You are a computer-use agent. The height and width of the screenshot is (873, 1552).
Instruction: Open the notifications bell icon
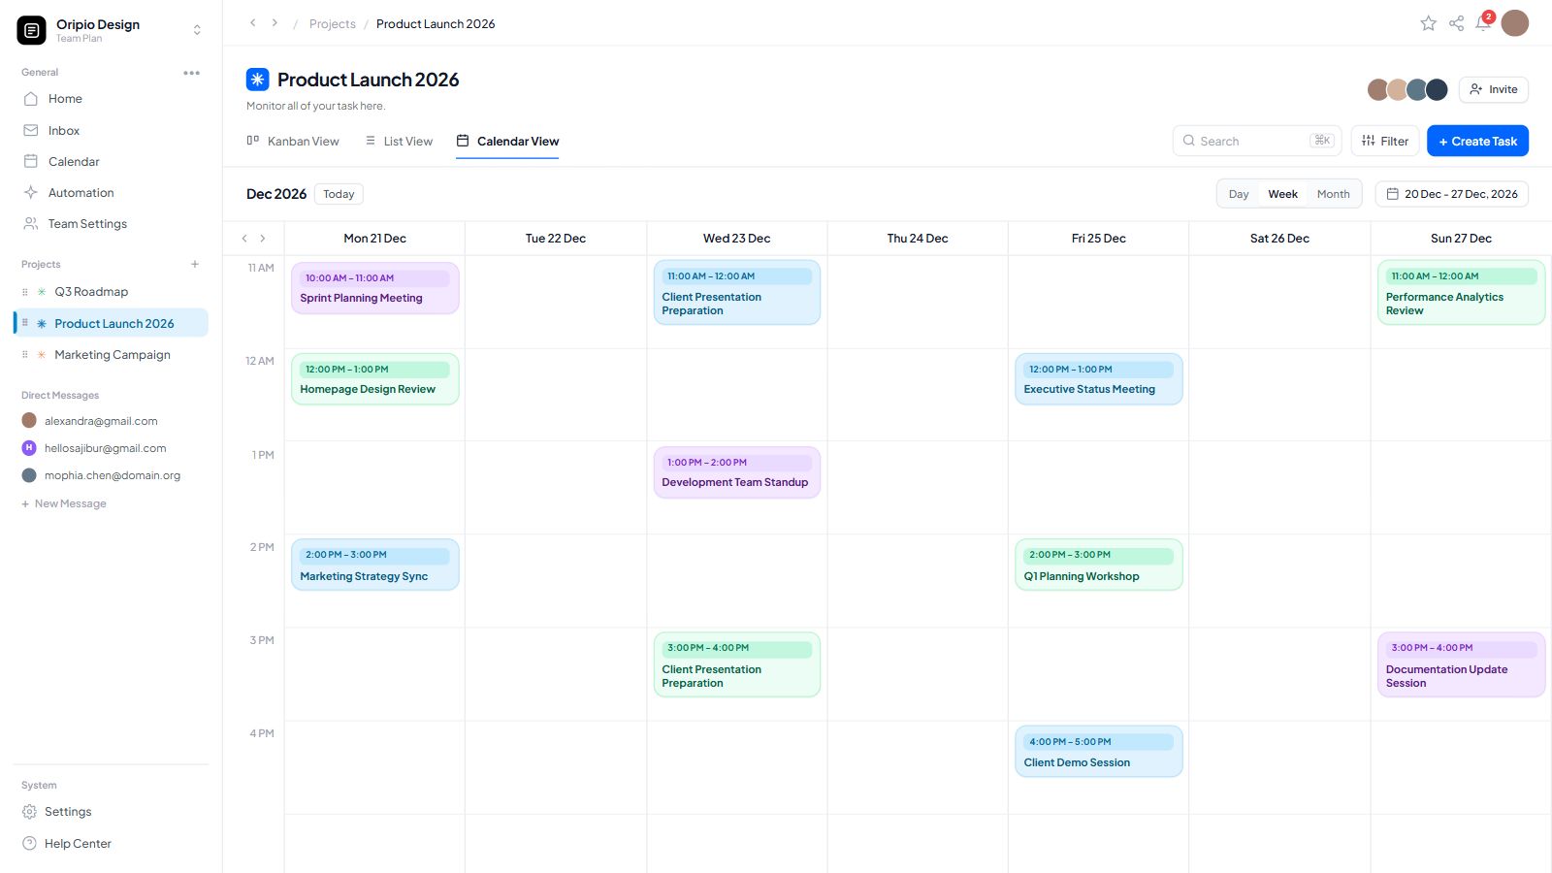(1483, 23)
